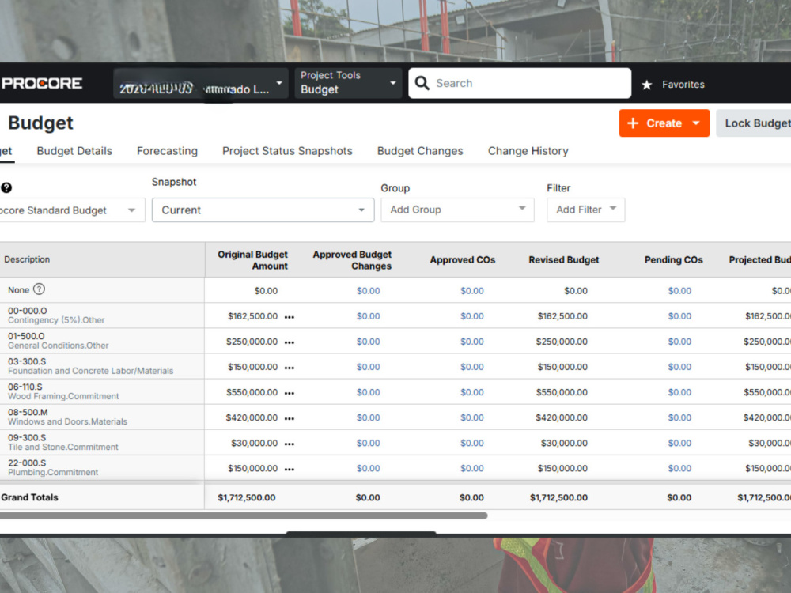791x593 pixels.
Task: Open the Change History tab
Action: coord(528,151)
